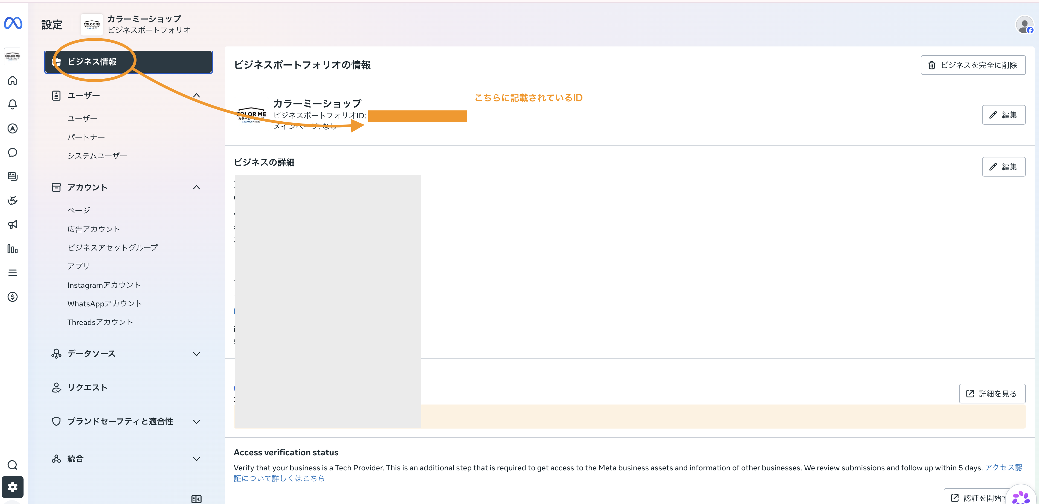
Task: Click Access verification status heading
Action: (x=286, y=453)
